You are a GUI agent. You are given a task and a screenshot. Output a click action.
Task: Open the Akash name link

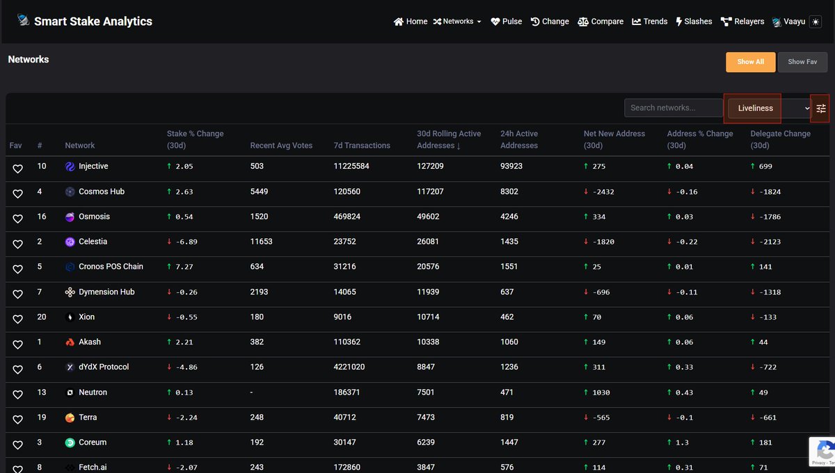point(90,342)
